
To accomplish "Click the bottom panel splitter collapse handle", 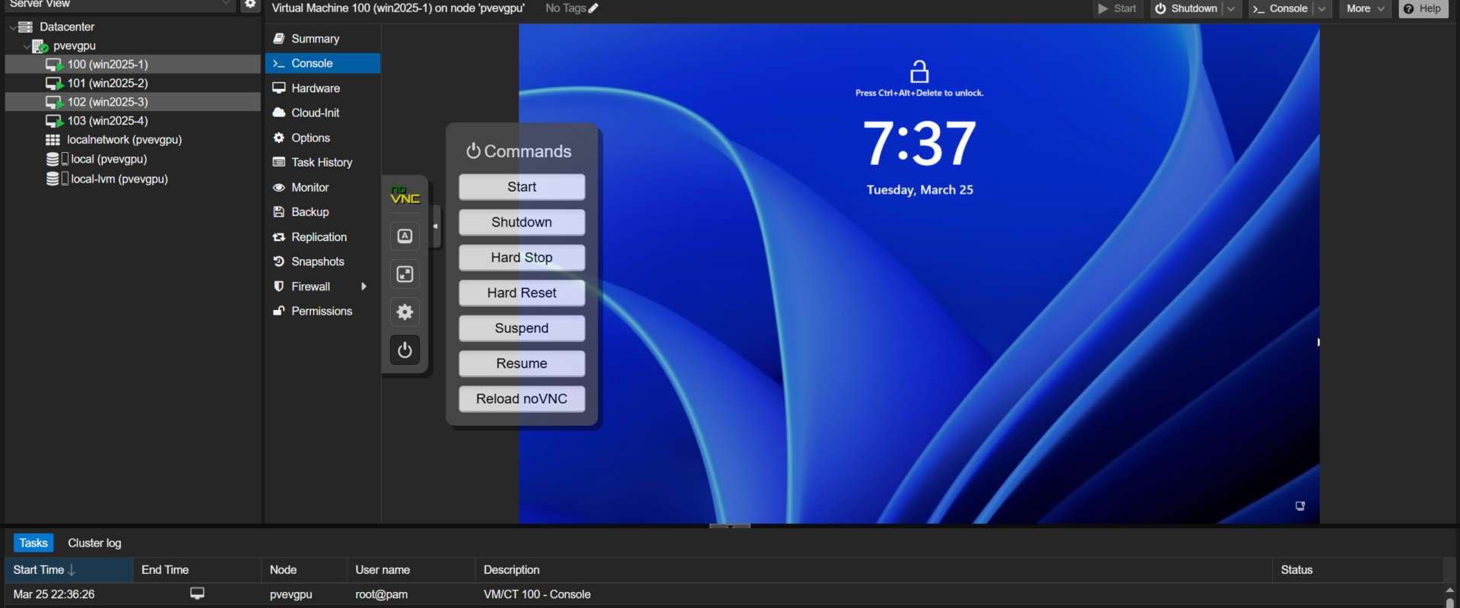I will (x=730, y=526).
